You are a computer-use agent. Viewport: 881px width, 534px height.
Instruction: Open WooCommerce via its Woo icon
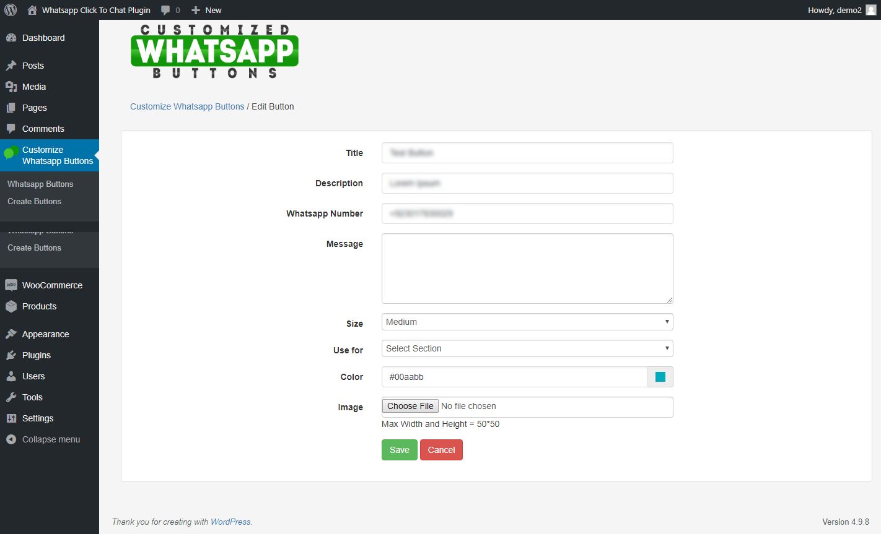pos(11,285)
